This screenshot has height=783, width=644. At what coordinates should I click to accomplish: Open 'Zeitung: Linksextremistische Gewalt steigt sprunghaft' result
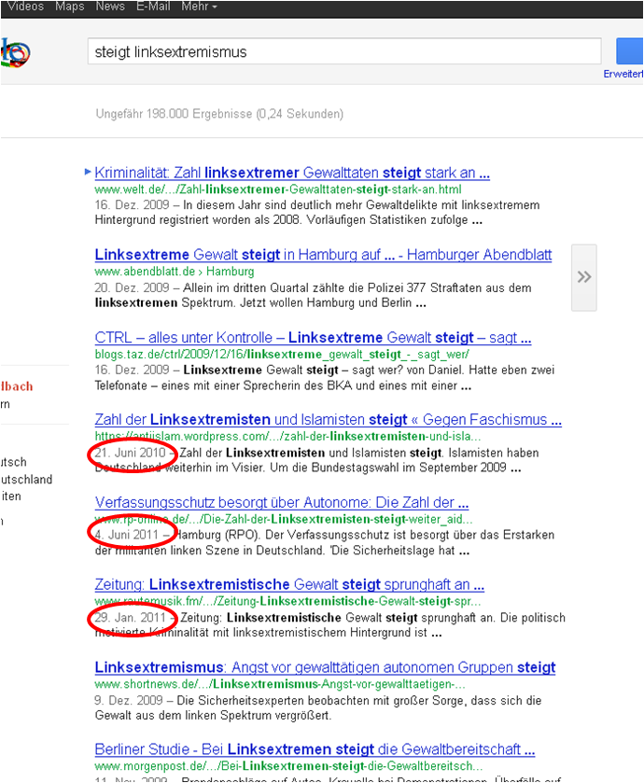click(x=289, y=584)
